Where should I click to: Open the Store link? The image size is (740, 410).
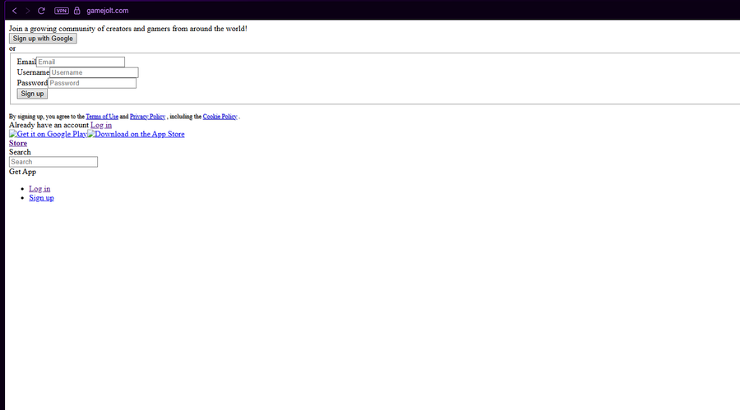(x=18, y=143)
